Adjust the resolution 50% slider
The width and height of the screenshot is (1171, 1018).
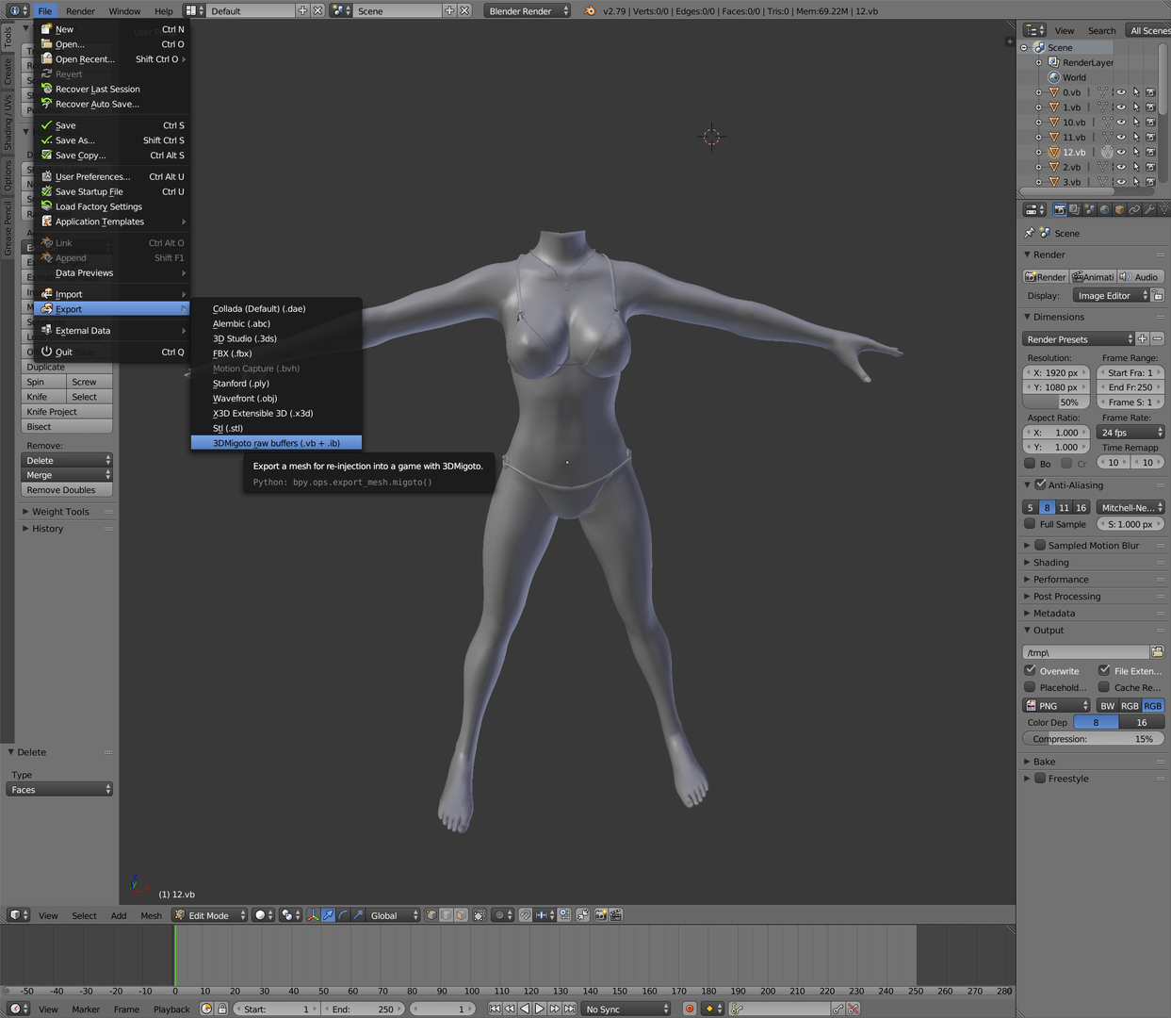tap(1055, 402)
